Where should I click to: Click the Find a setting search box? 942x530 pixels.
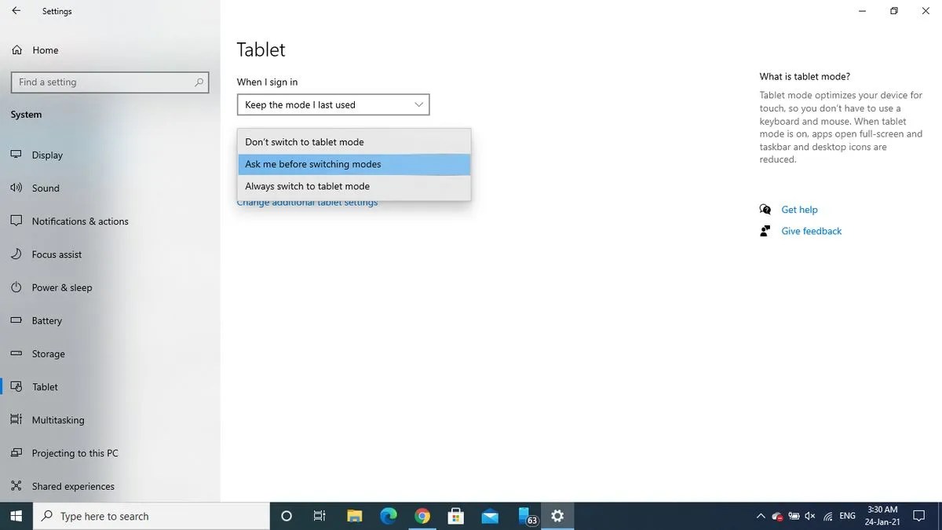(x=110, y=82)
